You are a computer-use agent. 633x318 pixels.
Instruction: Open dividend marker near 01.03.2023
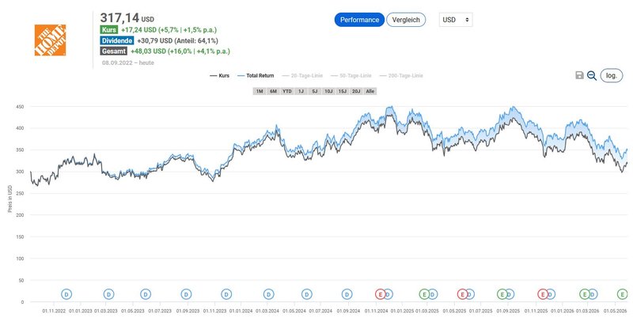click(x=108, y=294)
